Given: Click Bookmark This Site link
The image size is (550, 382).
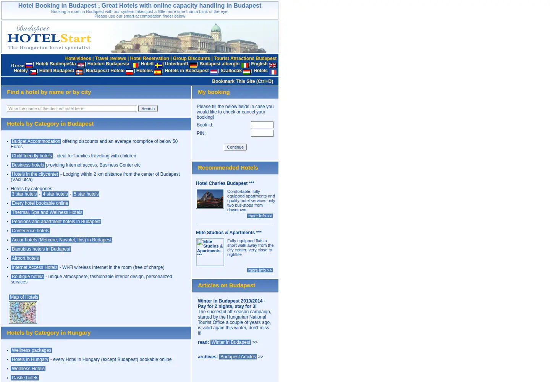Looking at the screenshot, I should 243,81.
